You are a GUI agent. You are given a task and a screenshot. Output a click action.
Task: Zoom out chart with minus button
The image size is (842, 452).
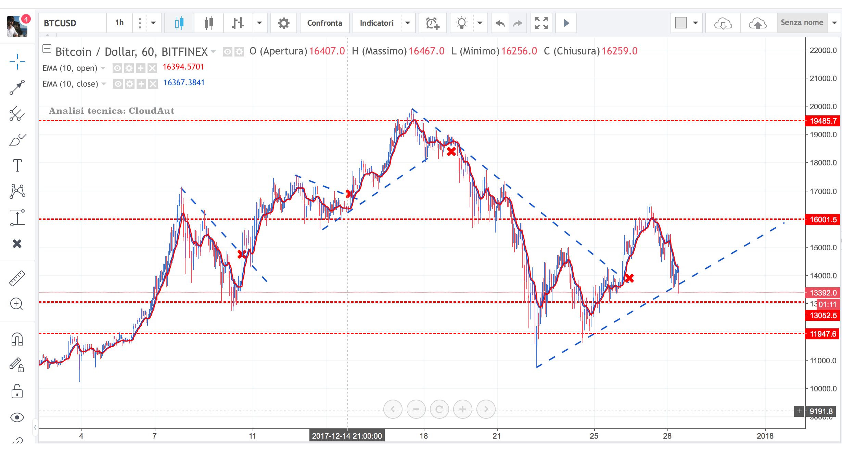coord(416,409)
